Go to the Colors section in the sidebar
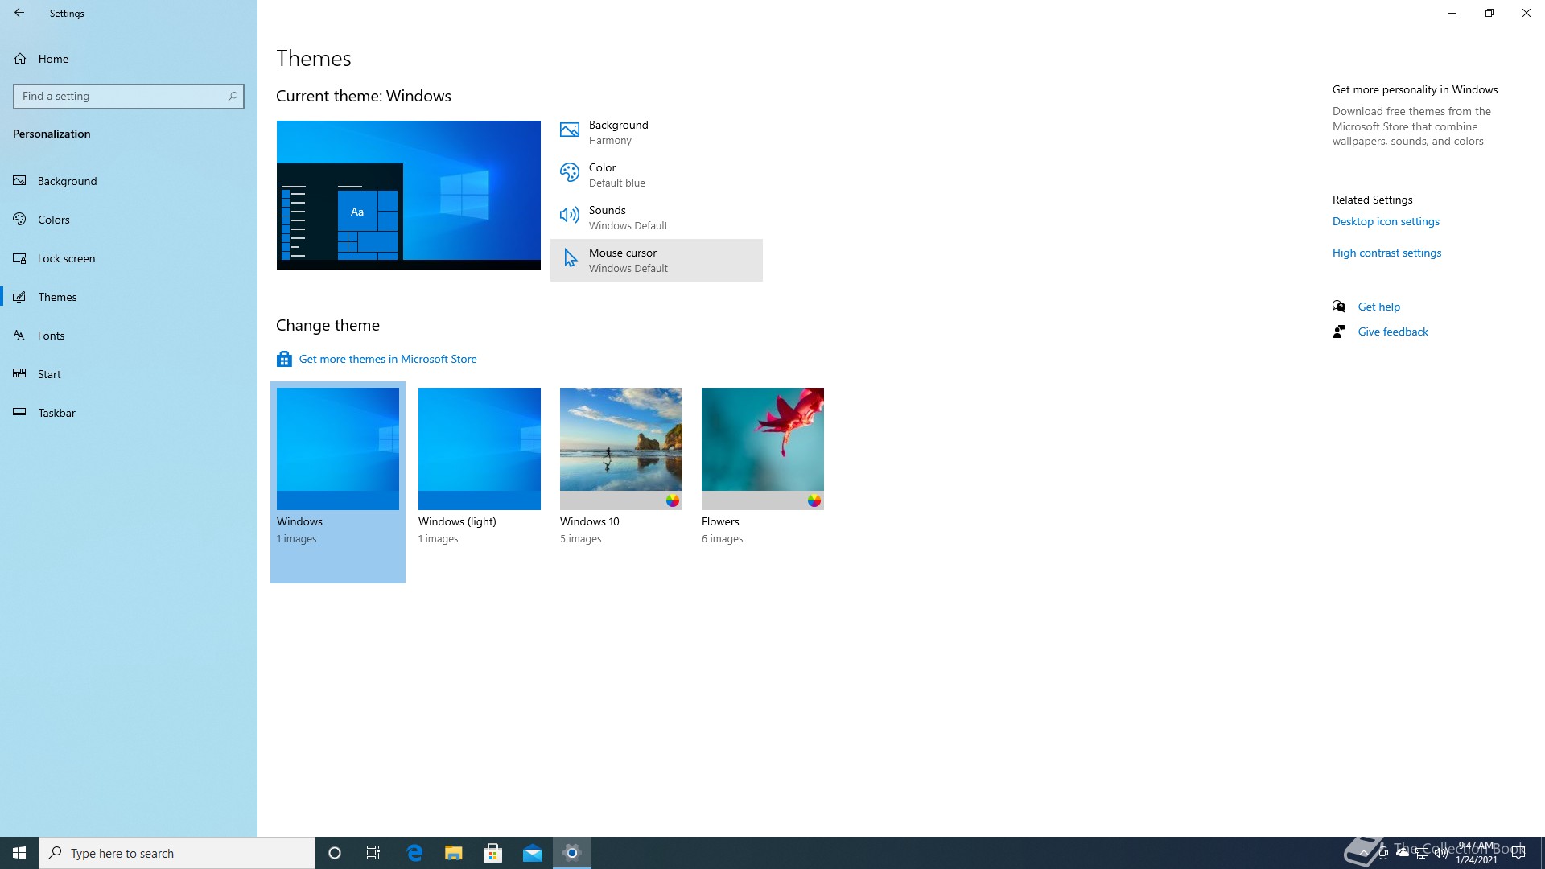 (53, 220)
